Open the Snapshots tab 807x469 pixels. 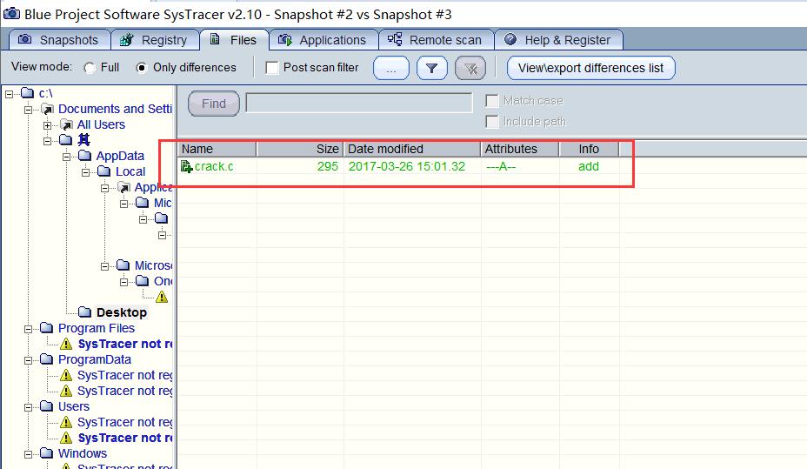[x=59, y=40]
